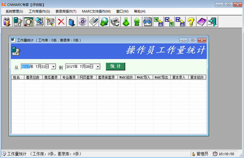Open the MARC文件操作(M) menu
The height and width of the screenshot is (158, 244).
point(96,11)
